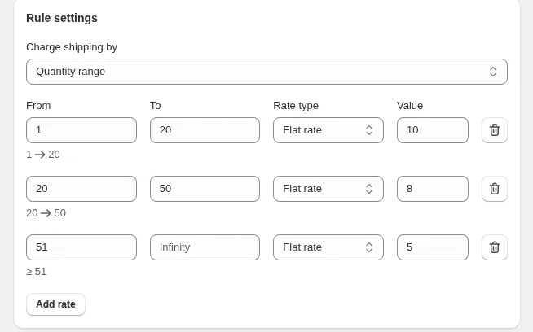Image resolution: width=533 pixels, height=332 pixels.
Task: Click the From column label
Action: (38, 106)
